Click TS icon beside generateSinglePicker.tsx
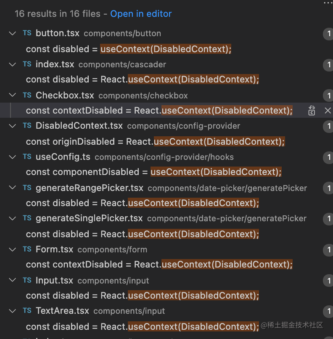The width and height of the screenshot is (333, 339). tap(27, 218)
